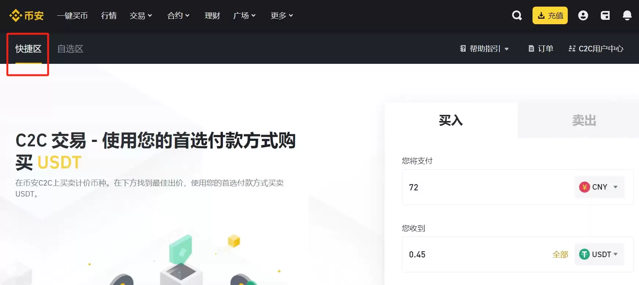Image resolution: width=639 pixels, height=285 pixels.
Task: Open the notifications bell icon
Action: tap(627, 15)
